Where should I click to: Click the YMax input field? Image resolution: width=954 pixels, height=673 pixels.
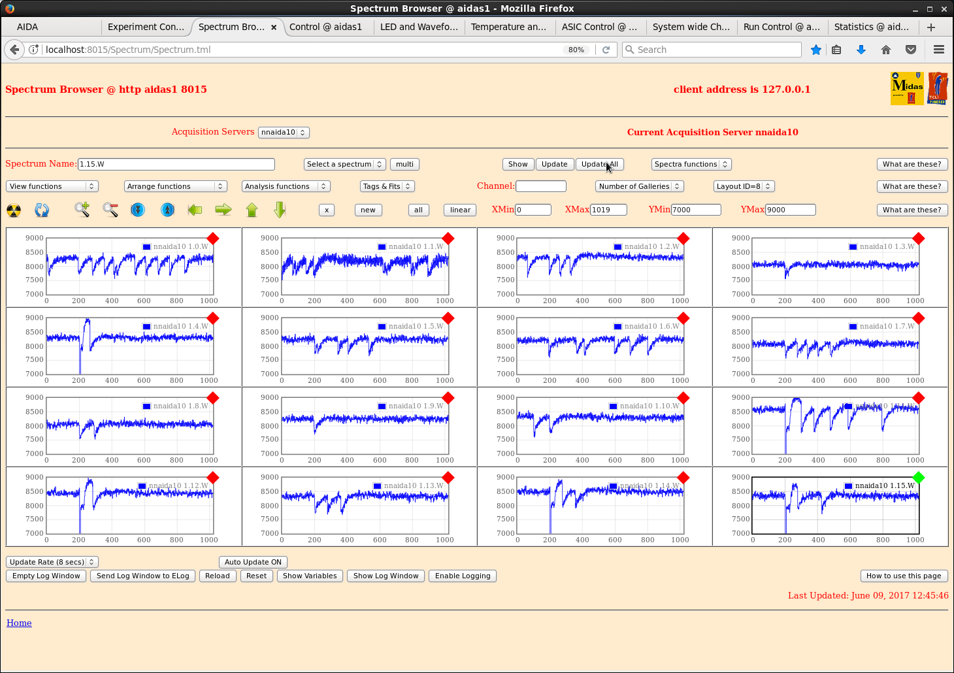click(x=791, y=210)
